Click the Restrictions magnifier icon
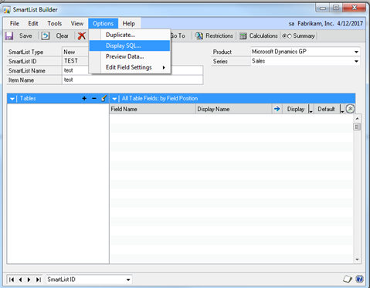Image resolution: width=370 pixels, height=288 pixels. (199, 36)
